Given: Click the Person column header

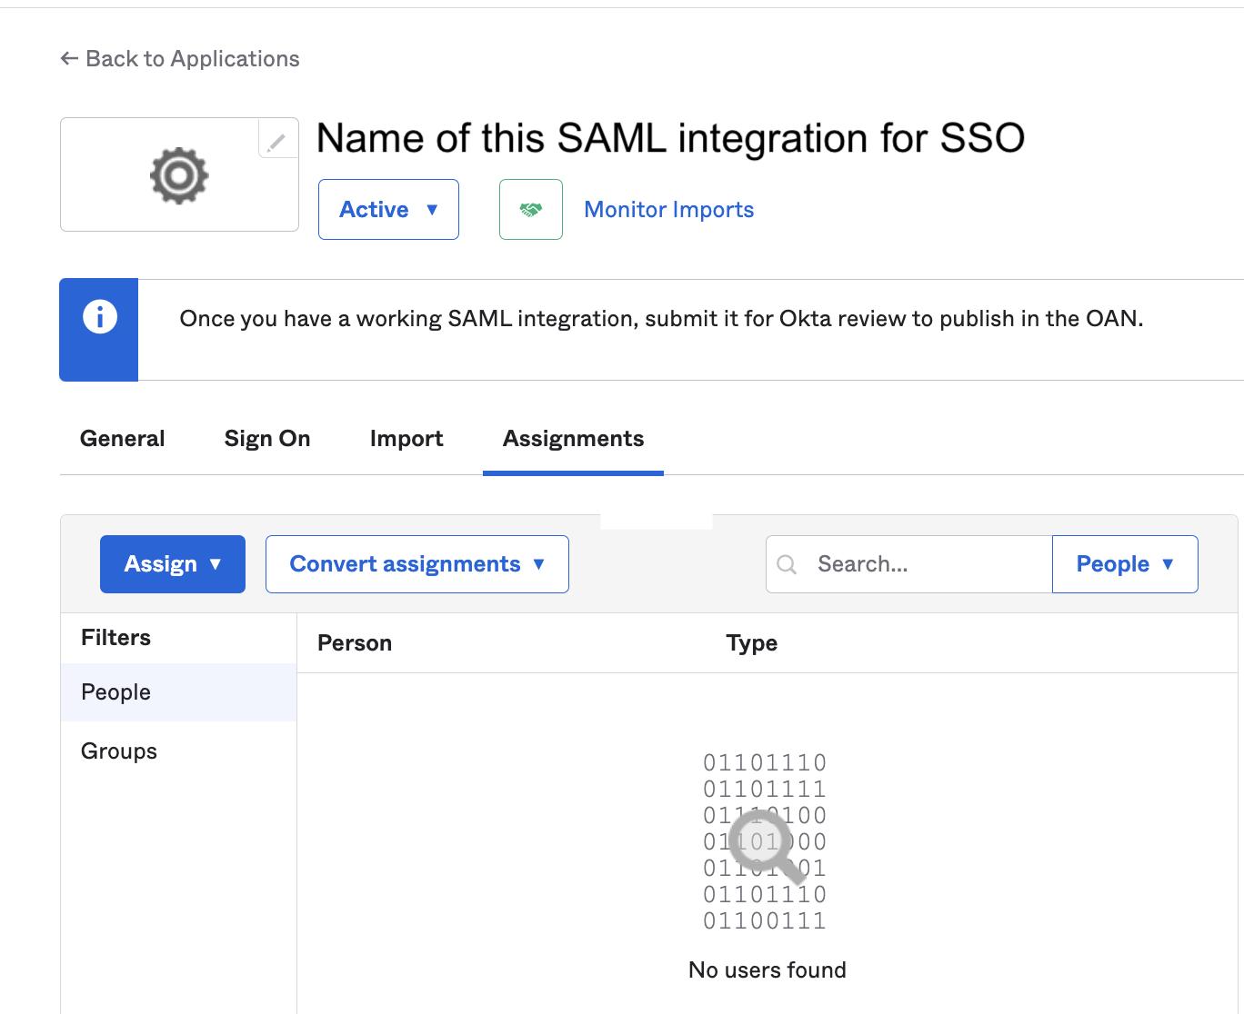Looking at the screenshot, I should point(355,643).
